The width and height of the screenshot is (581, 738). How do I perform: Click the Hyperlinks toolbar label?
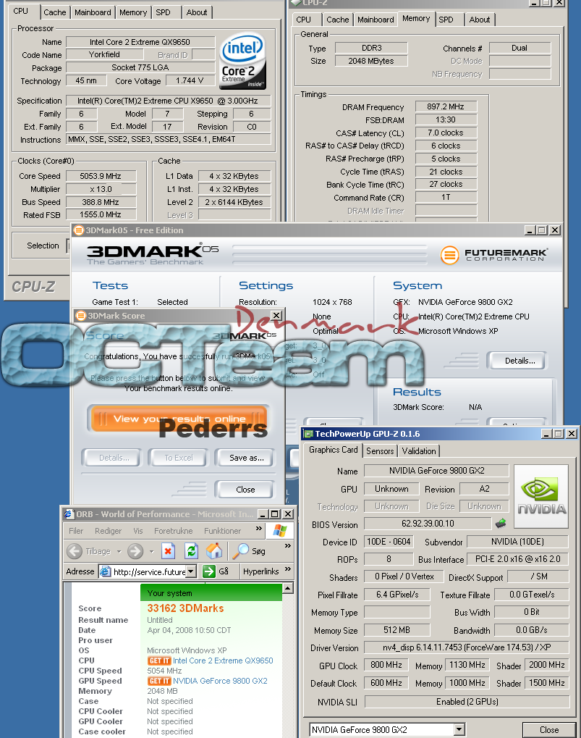click(261, 571)
